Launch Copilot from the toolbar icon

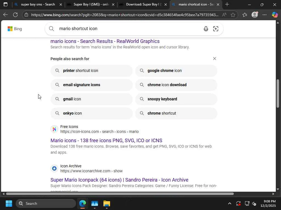275,15
